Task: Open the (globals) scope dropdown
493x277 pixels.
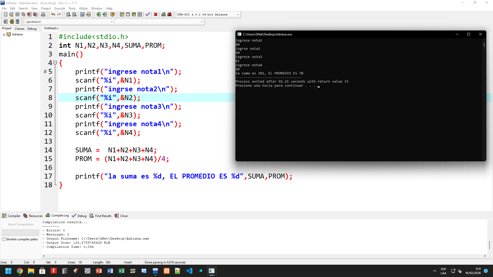Action: click(112, 22)
